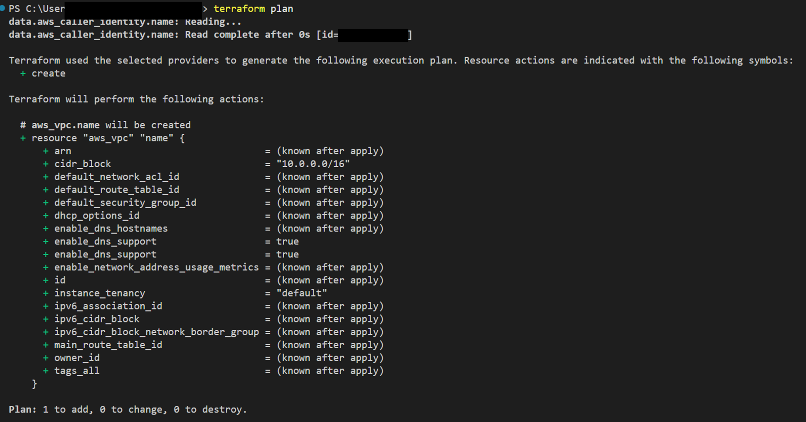Click the "cidr_block" attribute name
806x422 pixels.
tap(83, 164)
